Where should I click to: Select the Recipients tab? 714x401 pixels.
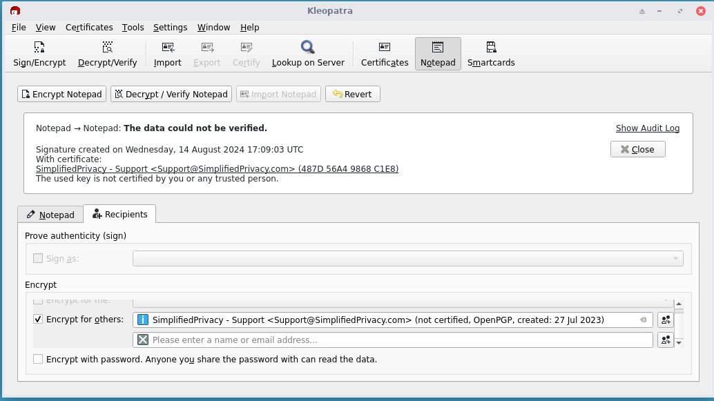coord(119,214)
